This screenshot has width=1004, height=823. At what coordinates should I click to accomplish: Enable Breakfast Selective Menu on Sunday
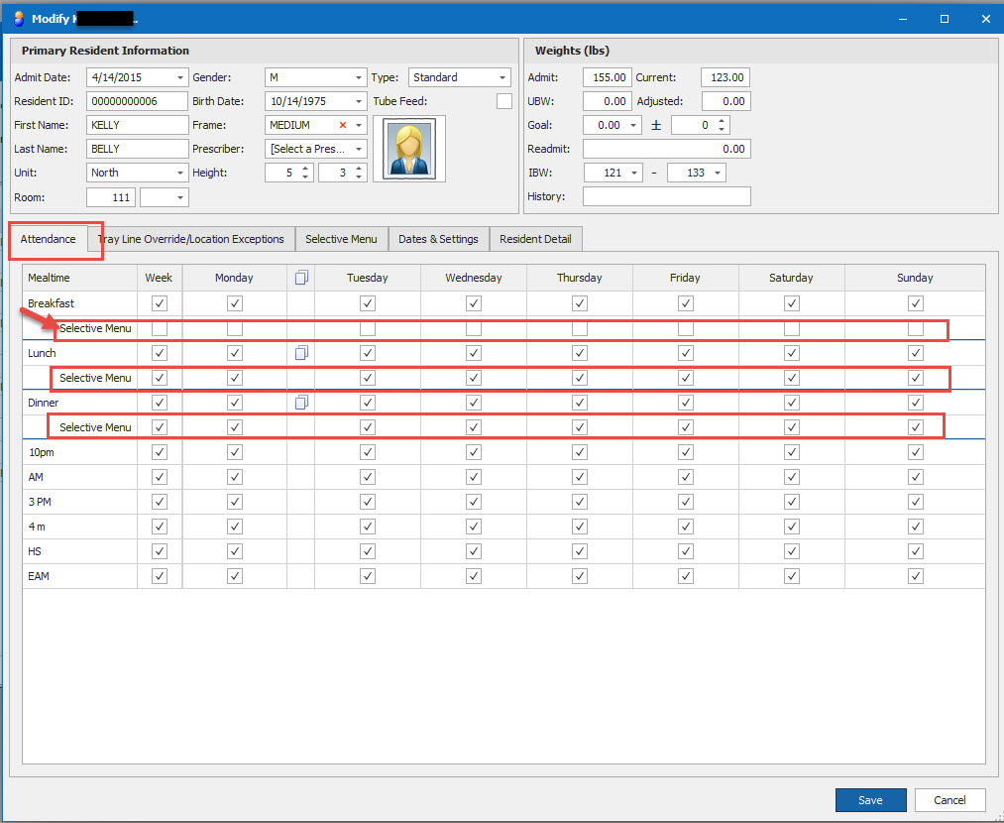pos(916,328)
